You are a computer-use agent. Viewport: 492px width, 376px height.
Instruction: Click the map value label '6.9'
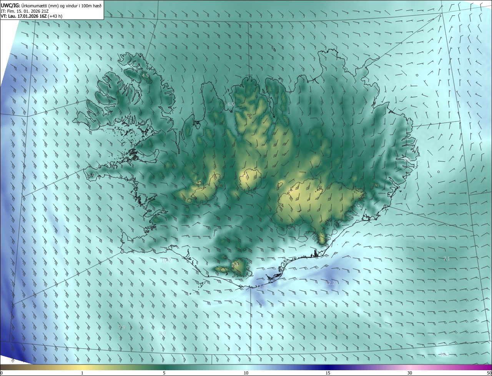tap(231, 105)
